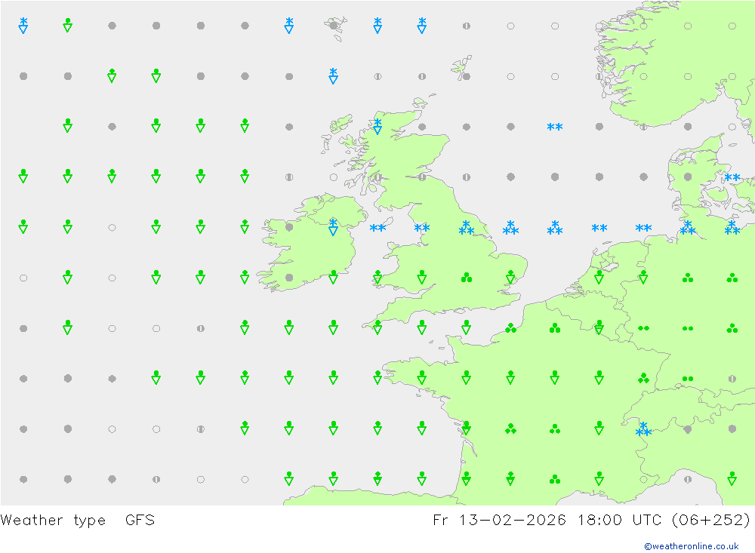Click the grey cloud dot over southwest Ireland

click(x=289, y=278)
